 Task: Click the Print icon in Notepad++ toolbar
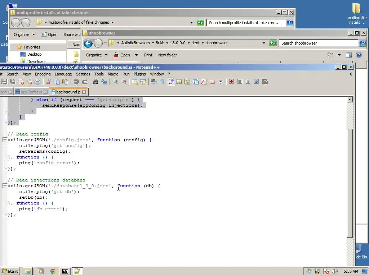click(37, 82)
